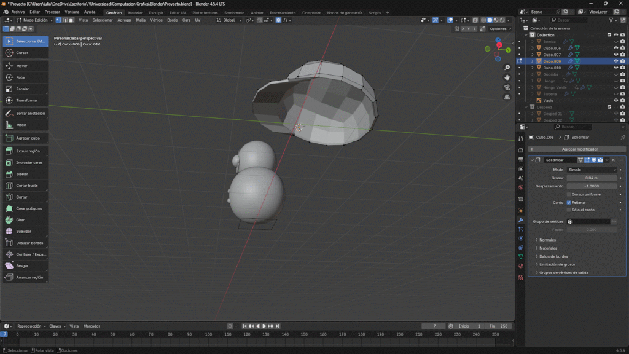The width and height of the screenshot is (629, 354).
Task: Uncheck the Rellenar checkbox
Action: pyautogui.click(x=569, y=202)
